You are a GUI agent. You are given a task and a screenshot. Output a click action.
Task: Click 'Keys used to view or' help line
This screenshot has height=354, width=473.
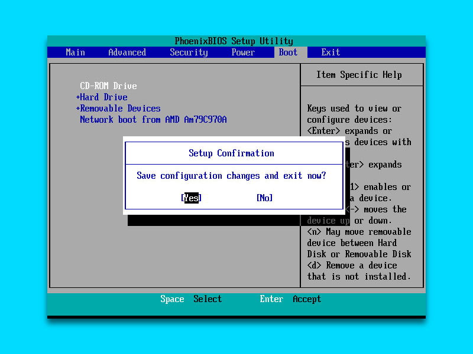pyautogui.click(x=354, y=109)
